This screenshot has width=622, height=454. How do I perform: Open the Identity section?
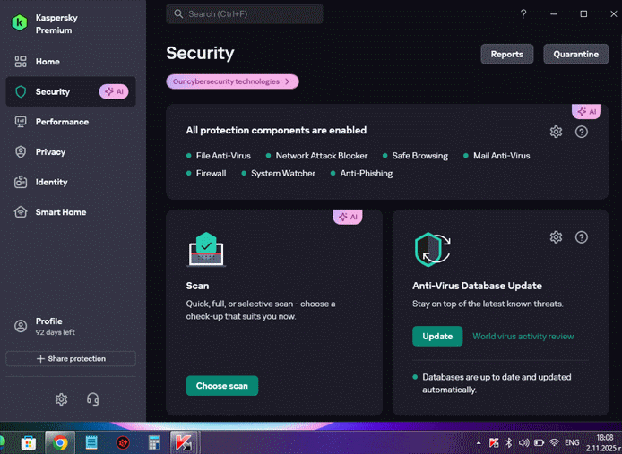(x=71, y=182)
